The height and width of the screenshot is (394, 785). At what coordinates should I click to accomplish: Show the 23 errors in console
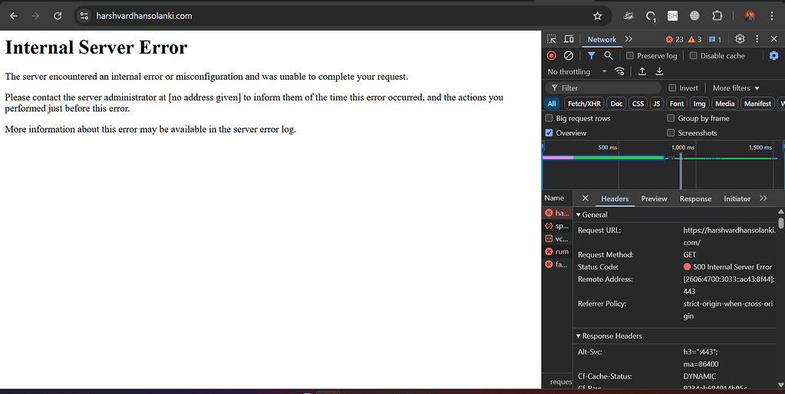[x=675, y=40]
